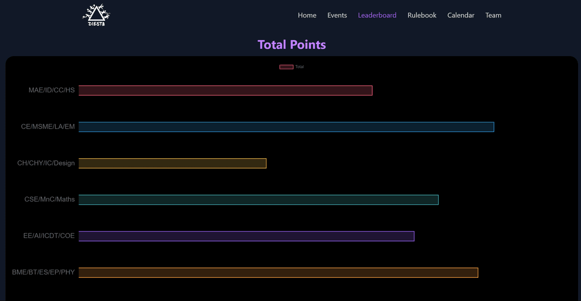The width and height of the screenshot is (581, 301).
Task: Click the 'CE/MSME/LA/EM' axis label
Action: tap(48, 127)
